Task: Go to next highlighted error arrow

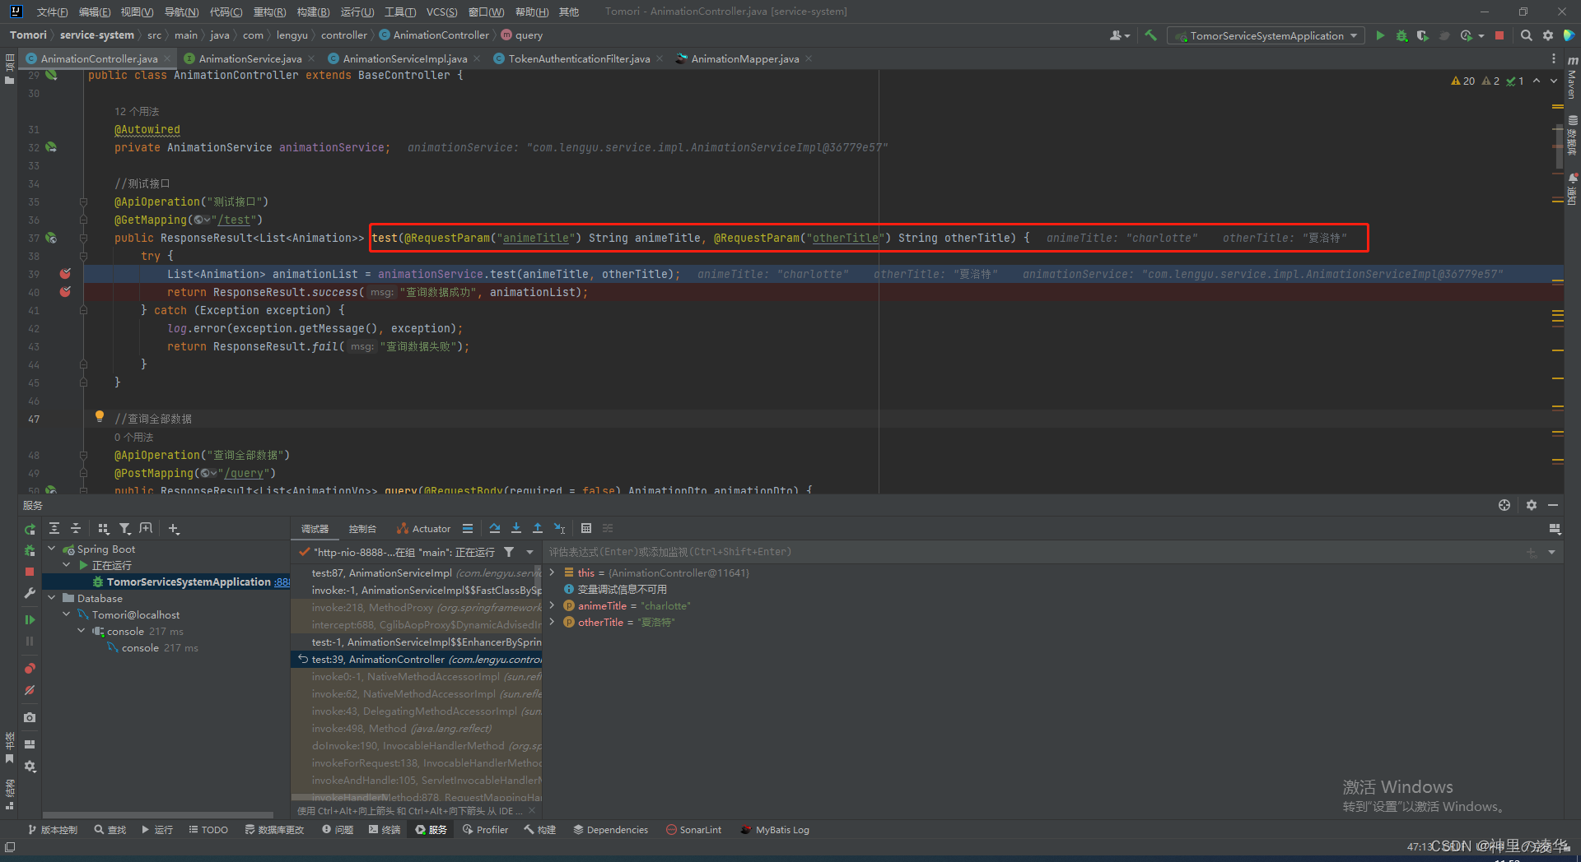Action: pos(1554,81)
